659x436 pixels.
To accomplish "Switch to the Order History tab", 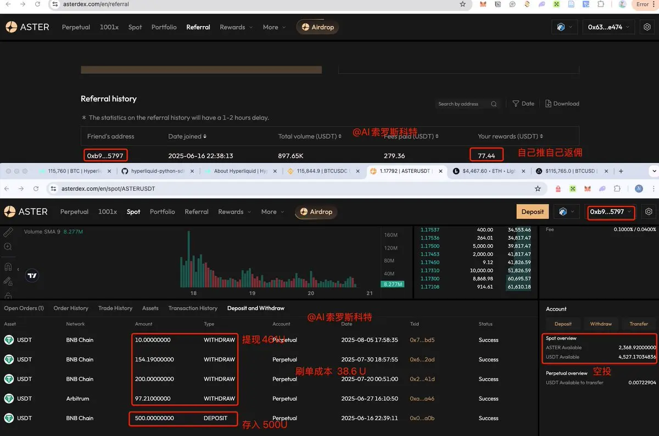I will pyautogui.click(x=71, y=308).
